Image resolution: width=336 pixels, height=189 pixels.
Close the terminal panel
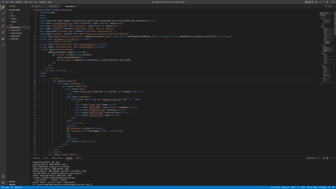333,158
